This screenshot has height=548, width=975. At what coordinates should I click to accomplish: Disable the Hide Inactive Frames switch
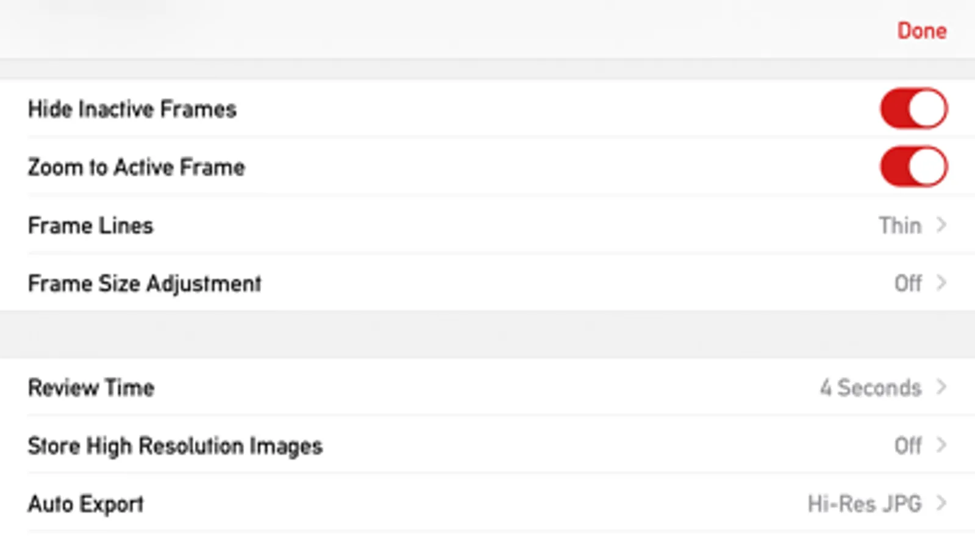click(913, 109)
